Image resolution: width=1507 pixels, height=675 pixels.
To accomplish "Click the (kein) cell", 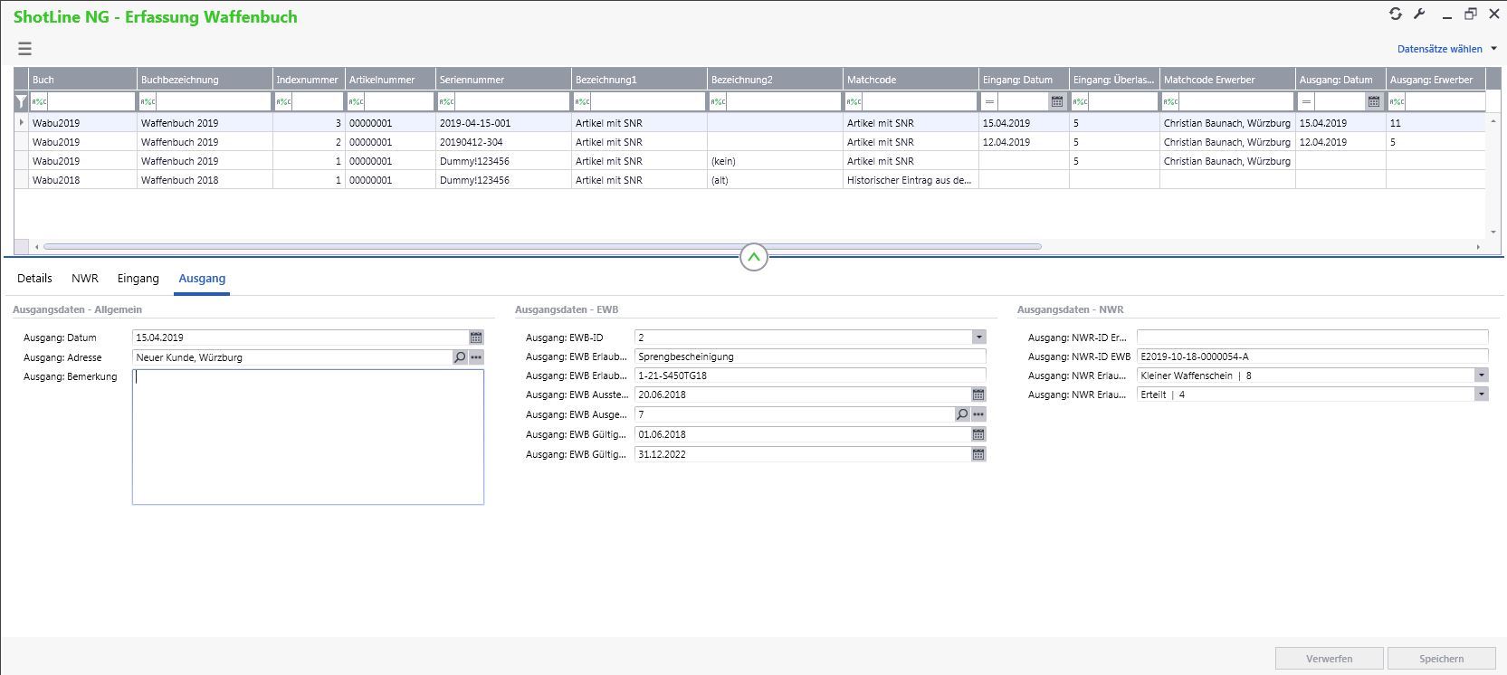I will [775, 161].
